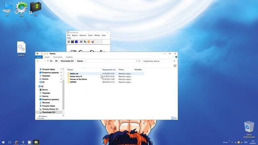Click the screen annotations icon in CamStudio
Screen dimensions: 258x145
pos(85,42)
